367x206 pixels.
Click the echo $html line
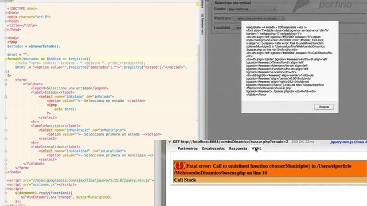(x=65, y=109)
